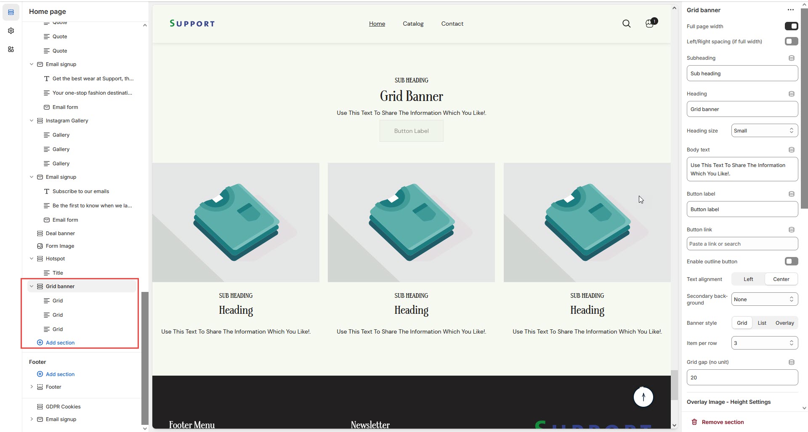Click the scroll-to-top arrow button
This screenshot has width=808, height=432.
(643, 397)
